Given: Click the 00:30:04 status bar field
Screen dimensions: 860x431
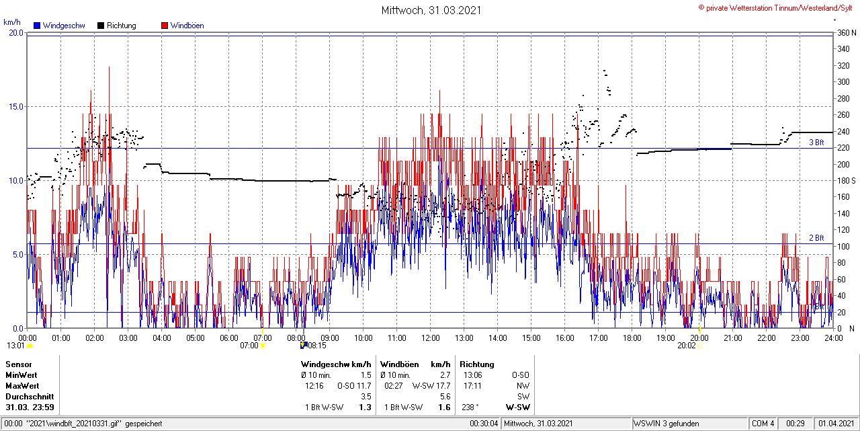Looking at the screenshot, I should click(x=484, y=424).
